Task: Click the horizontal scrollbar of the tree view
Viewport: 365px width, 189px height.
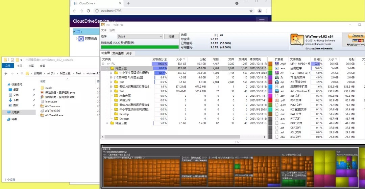Action: tap(172, 137)
